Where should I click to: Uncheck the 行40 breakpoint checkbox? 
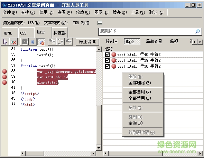point(107,55)
